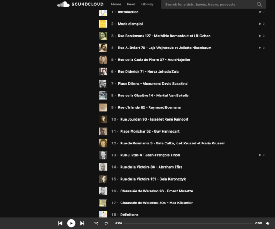Viewport: 275px width, 229px height.
Task: Select Rue J. Stas 4 - Jean-François Tihon
Action: point(150,155)
